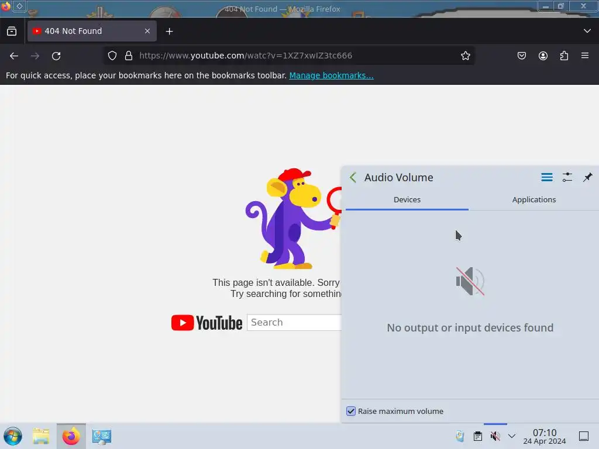Viewport: 599px width, 449px height.
Task: Reload the current page
Action: (56, 56)
